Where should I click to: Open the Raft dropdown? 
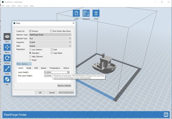coord(50,46)
